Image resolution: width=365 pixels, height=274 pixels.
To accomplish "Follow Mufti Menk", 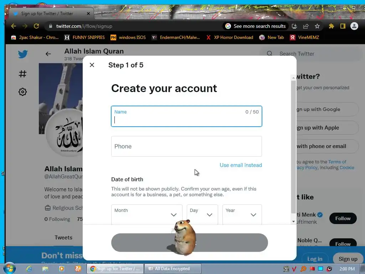I will (x=343, y=218).
